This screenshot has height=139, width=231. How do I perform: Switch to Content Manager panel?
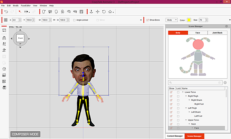[175, 136]
